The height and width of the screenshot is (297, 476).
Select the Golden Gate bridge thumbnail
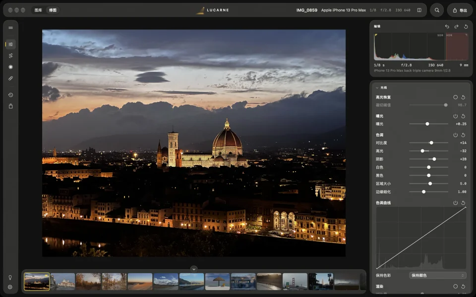(x=295, y=282)
